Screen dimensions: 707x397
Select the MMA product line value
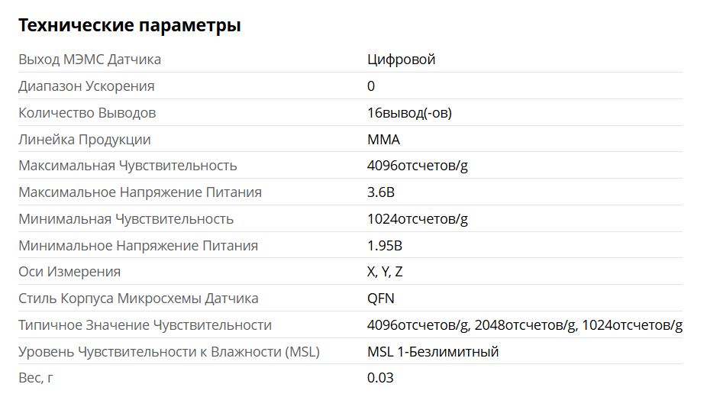[383, 139]
